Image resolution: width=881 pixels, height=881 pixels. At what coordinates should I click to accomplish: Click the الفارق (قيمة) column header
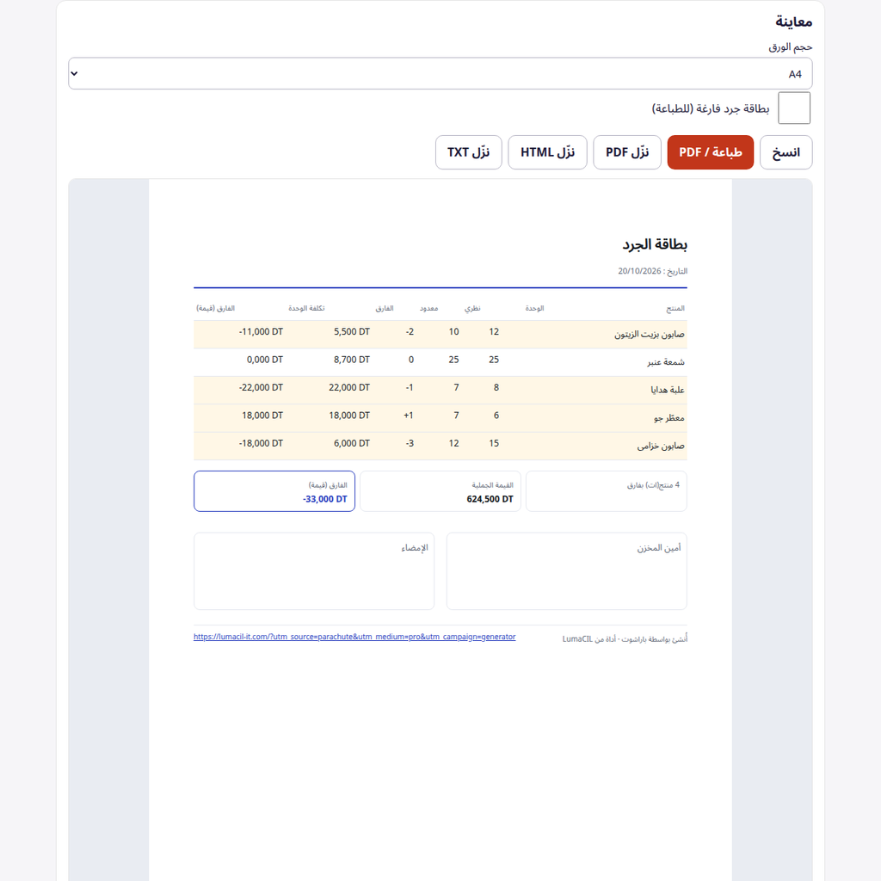coord(215,309)
